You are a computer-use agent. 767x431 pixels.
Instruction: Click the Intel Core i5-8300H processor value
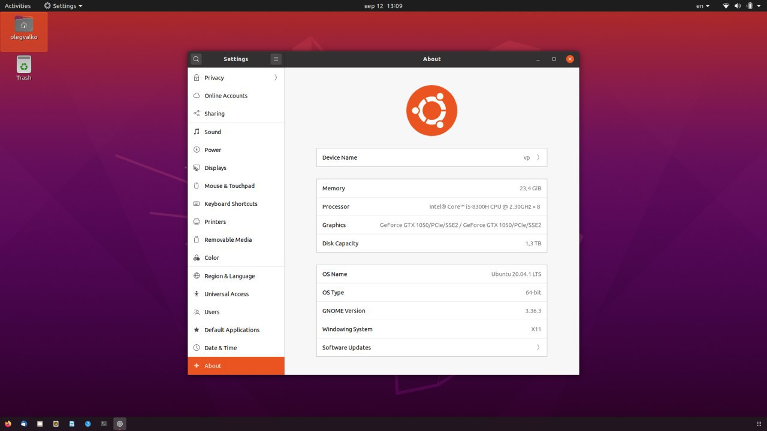tap(485, 207)
